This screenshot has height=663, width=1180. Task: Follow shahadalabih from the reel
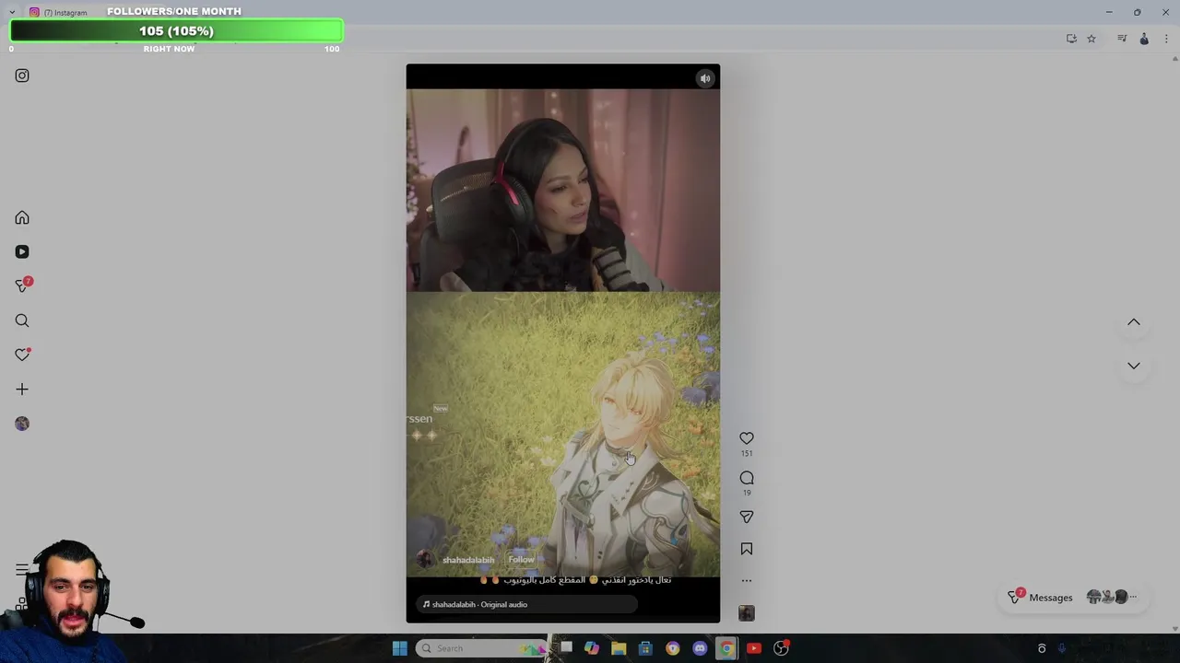[521, 560]
